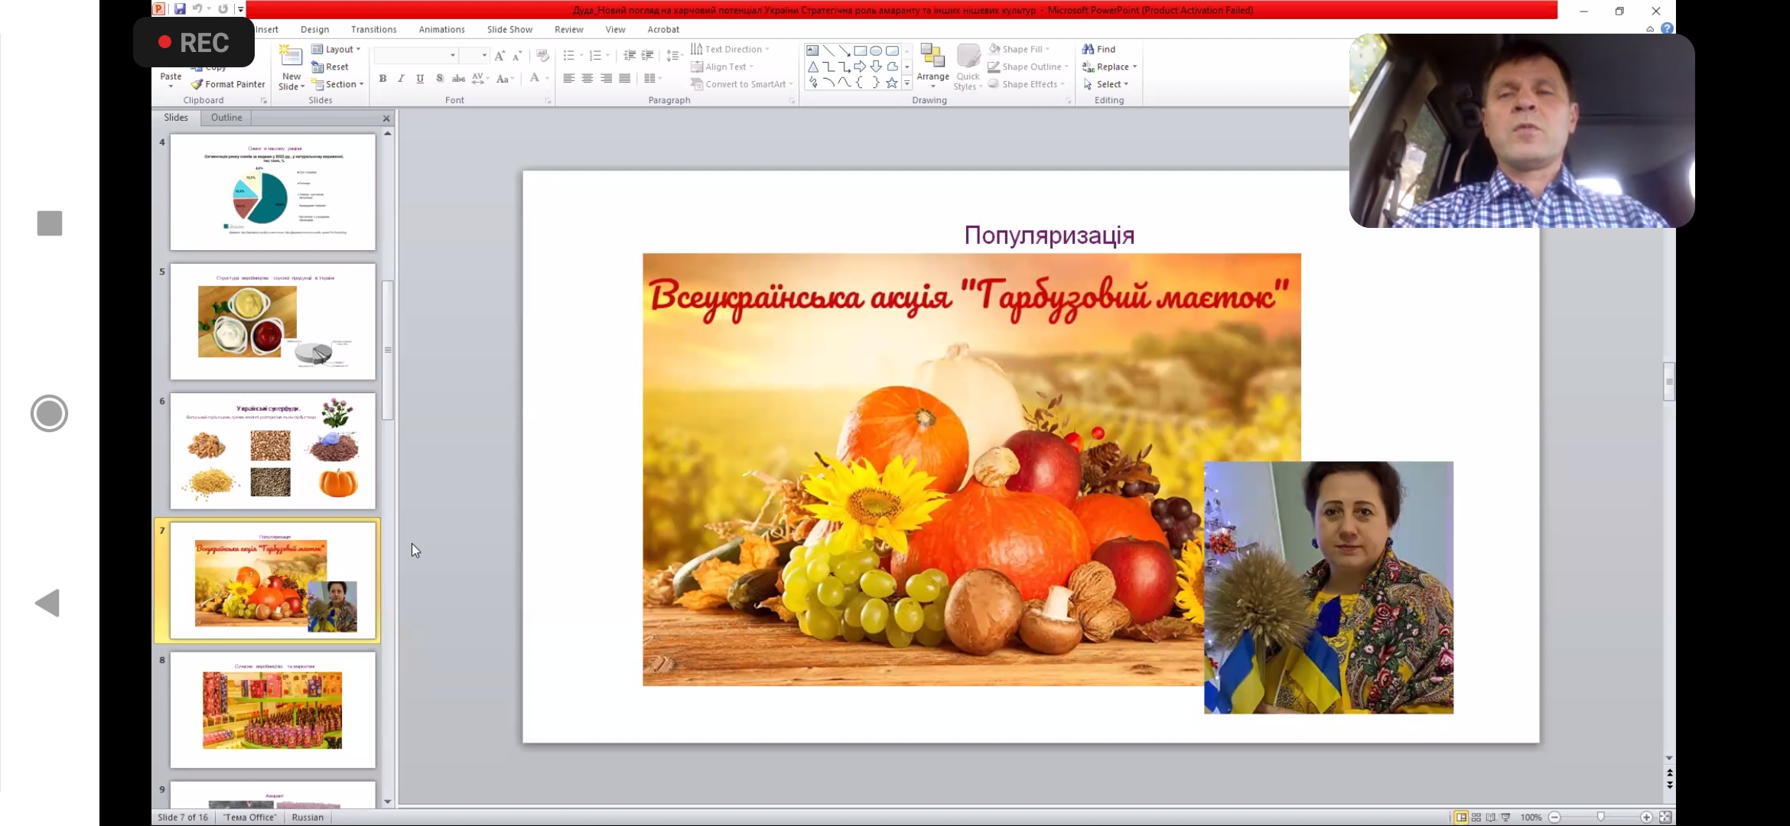The width and height of the screenshot is (1790, 826).
Task: Open the Arrange menu
Action: pyautogui.click(x=932, y=67)
